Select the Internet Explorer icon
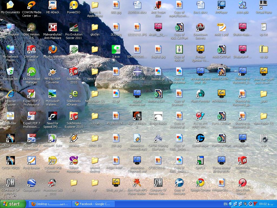Image resolution: width=277 pixels, height=208 pixels. tap(10, 94)
